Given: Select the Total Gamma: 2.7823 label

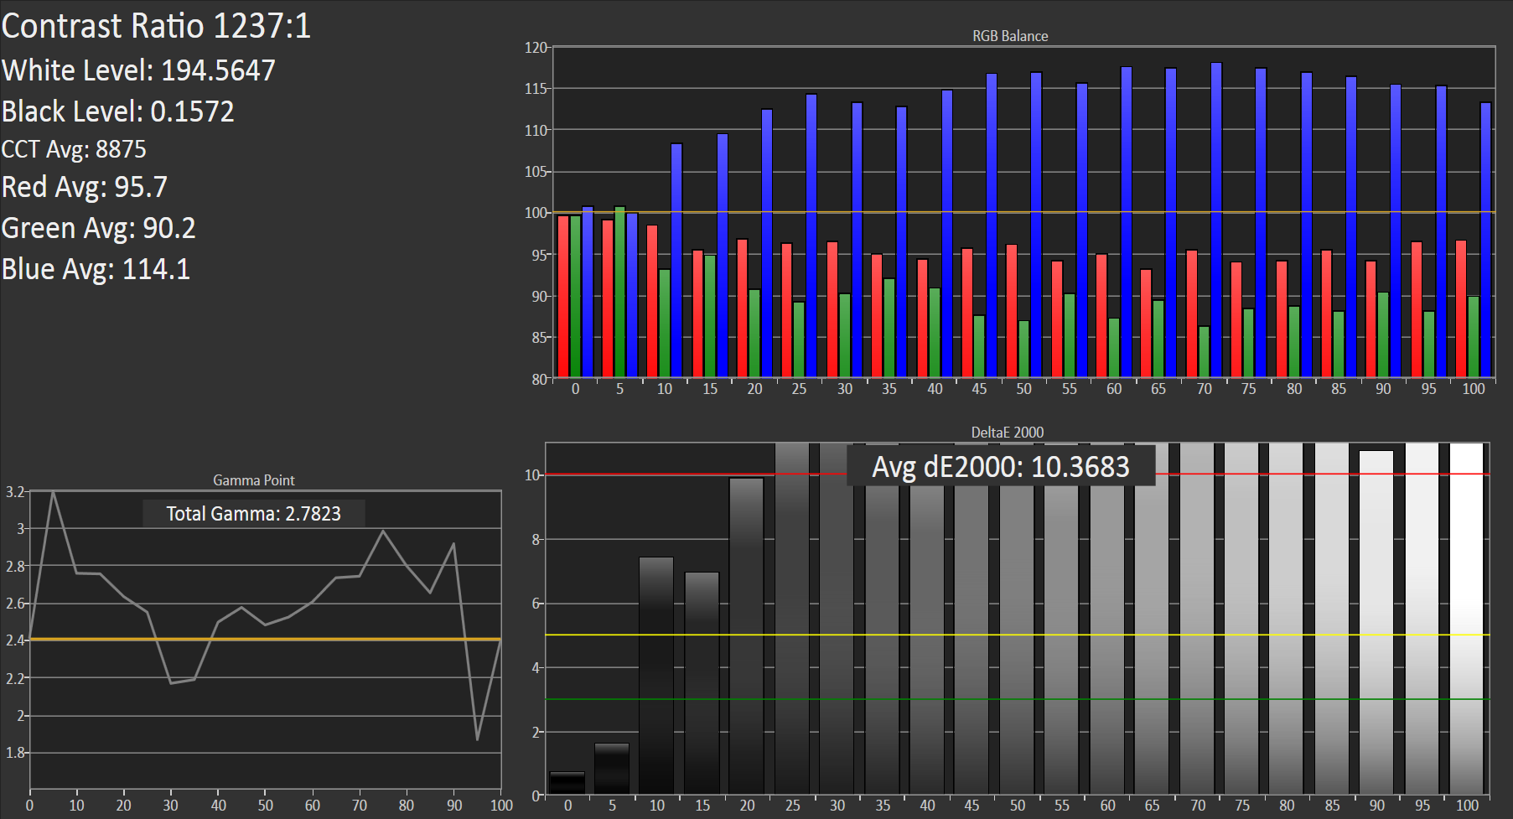Looking at the screenshot, I should (253, 514).
